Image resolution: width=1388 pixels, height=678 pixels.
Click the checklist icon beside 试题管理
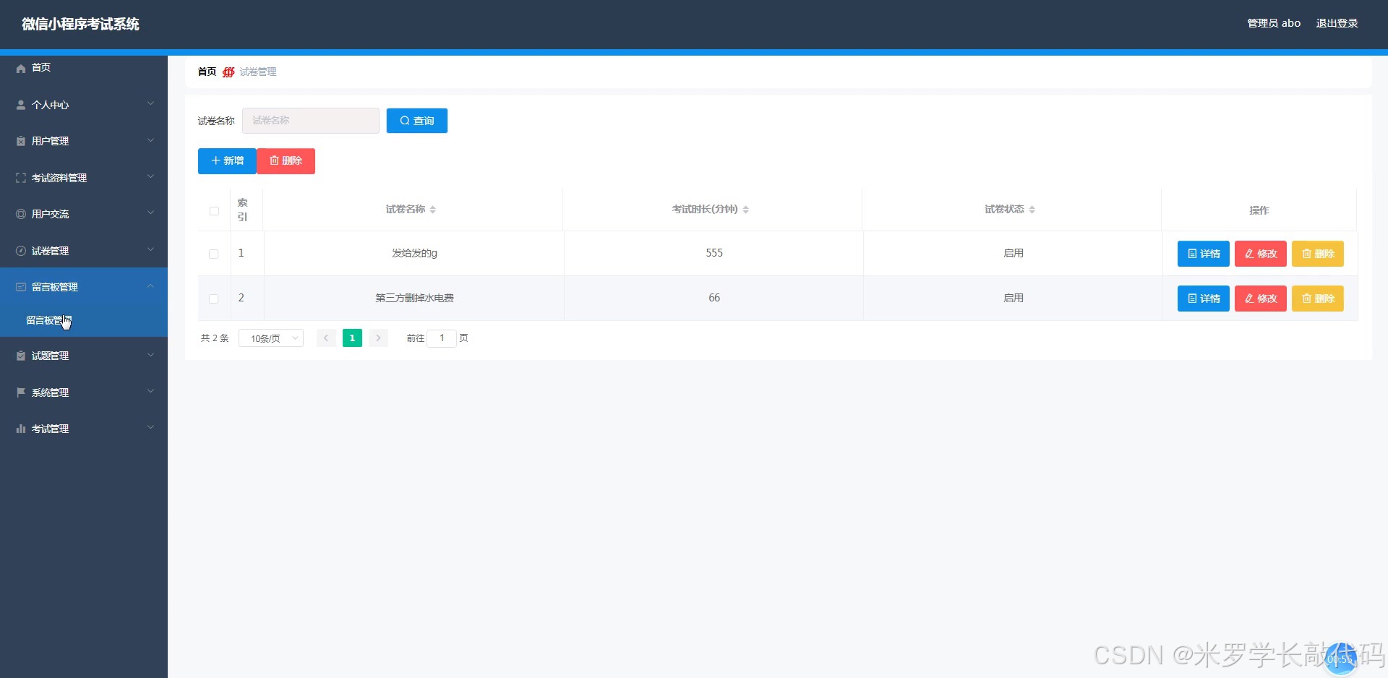21,356
